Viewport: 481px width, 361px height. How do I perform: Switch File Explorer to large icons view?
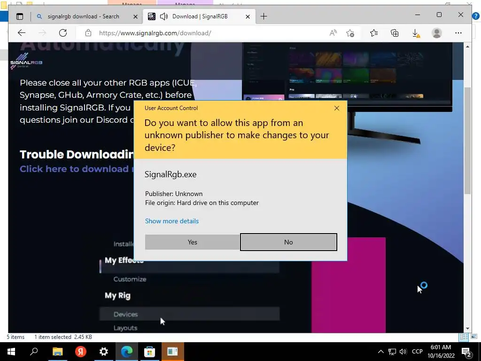[x=474, y=337]
